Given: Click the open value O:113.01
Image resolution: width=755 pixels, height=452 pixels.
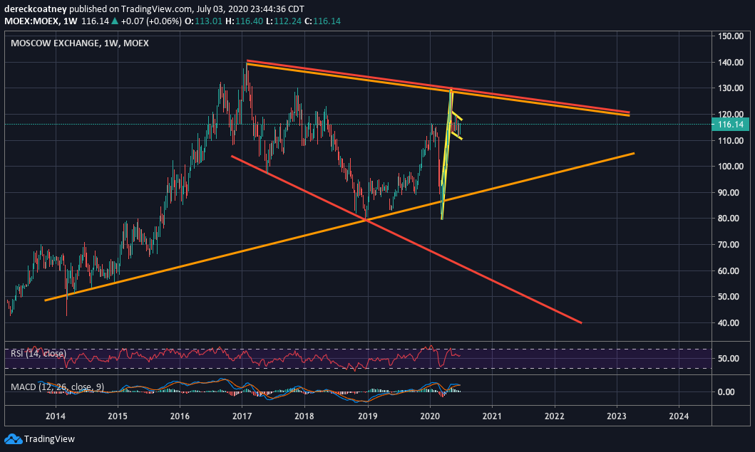Looking at the screenshot, I should coord(204,21).
